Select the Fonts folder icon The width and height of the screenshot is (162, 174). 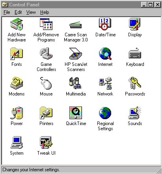pyautogui.click(x=17, y=54)
